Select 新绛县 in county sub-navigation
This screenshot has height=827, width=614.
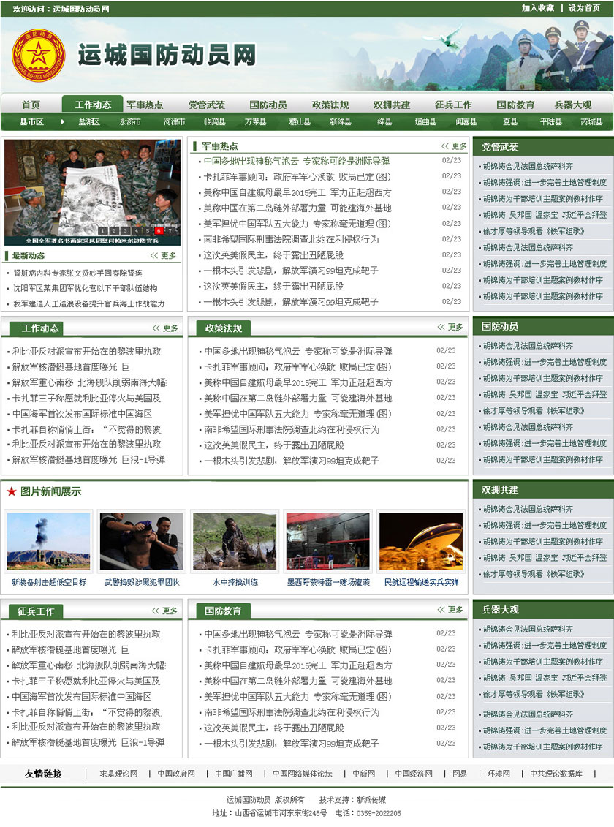pyautogui.click(x=341, y=122)
